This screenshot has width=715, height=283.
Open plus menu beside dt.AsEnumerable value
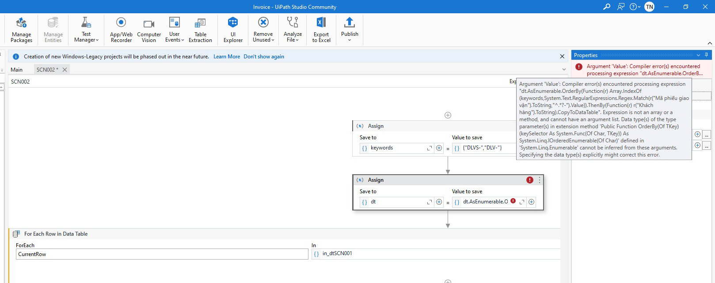[x=532, y=202]
